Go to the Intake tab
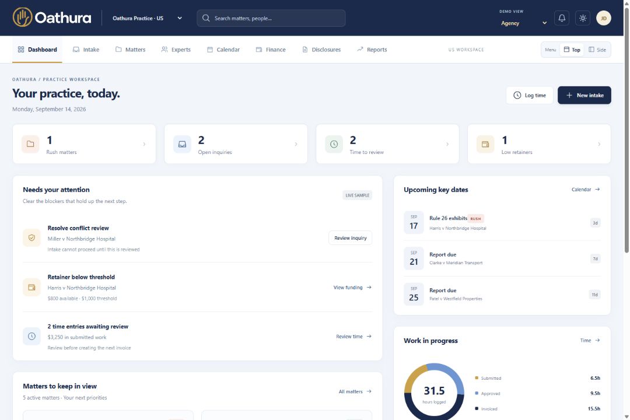 pos(86,50)
